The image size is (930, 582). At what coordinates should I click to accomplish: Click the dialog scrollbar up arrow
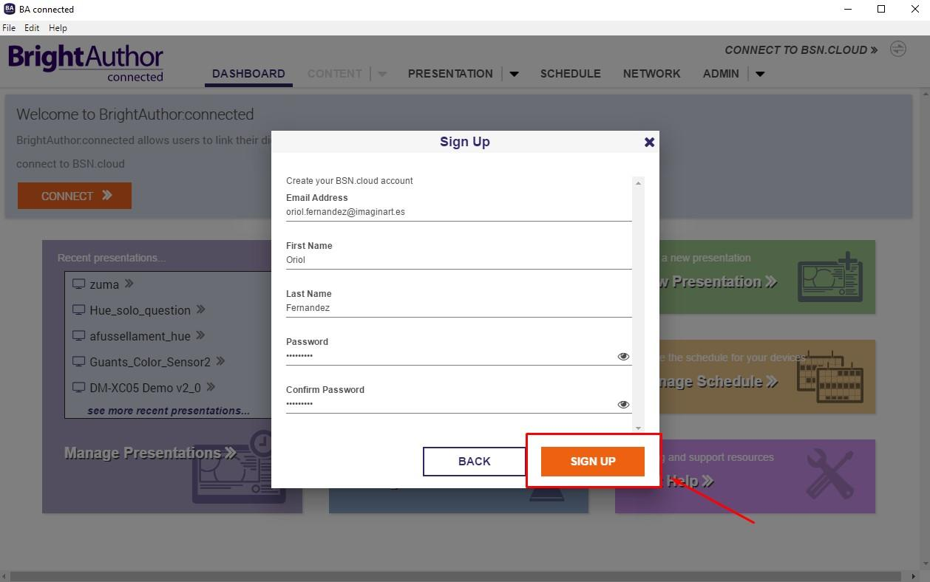coord(639,182)
